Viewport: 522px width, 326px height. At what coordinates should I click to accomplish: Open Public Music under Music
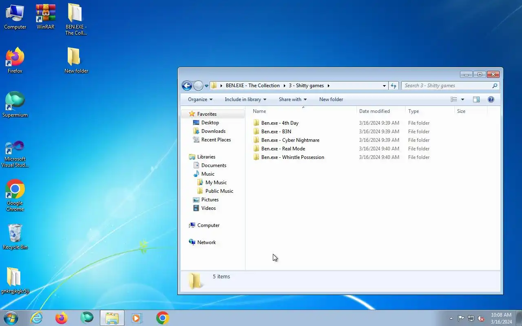pyautogui.click(x=219, y=191)
